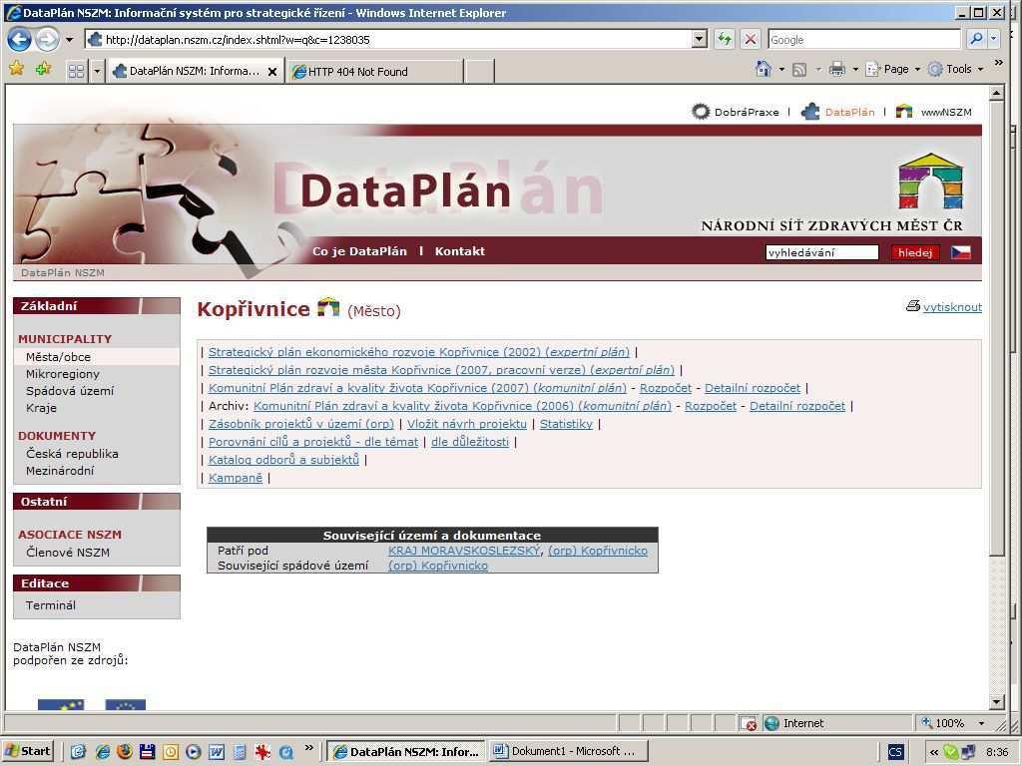1022x766 pixels.
Task: Select Mikroregiony in the sidebar
Action: 63,374
